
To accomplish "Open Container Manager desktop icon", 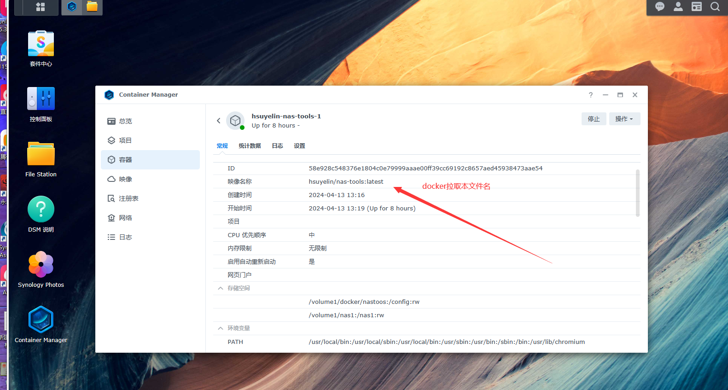I will coord(41,325).
